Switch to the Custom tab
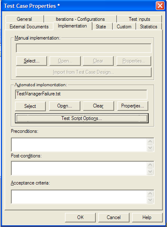167x227 pixels. [124, 27]
